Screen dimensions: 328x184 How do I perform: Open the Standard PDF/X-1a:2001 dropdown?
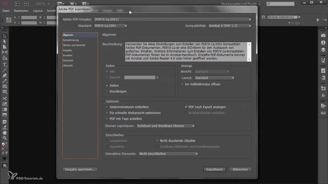110,26
